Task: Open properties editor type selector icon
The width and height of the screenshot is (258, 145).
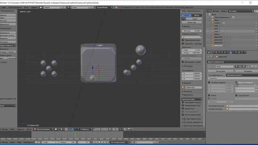Action: 209,52
